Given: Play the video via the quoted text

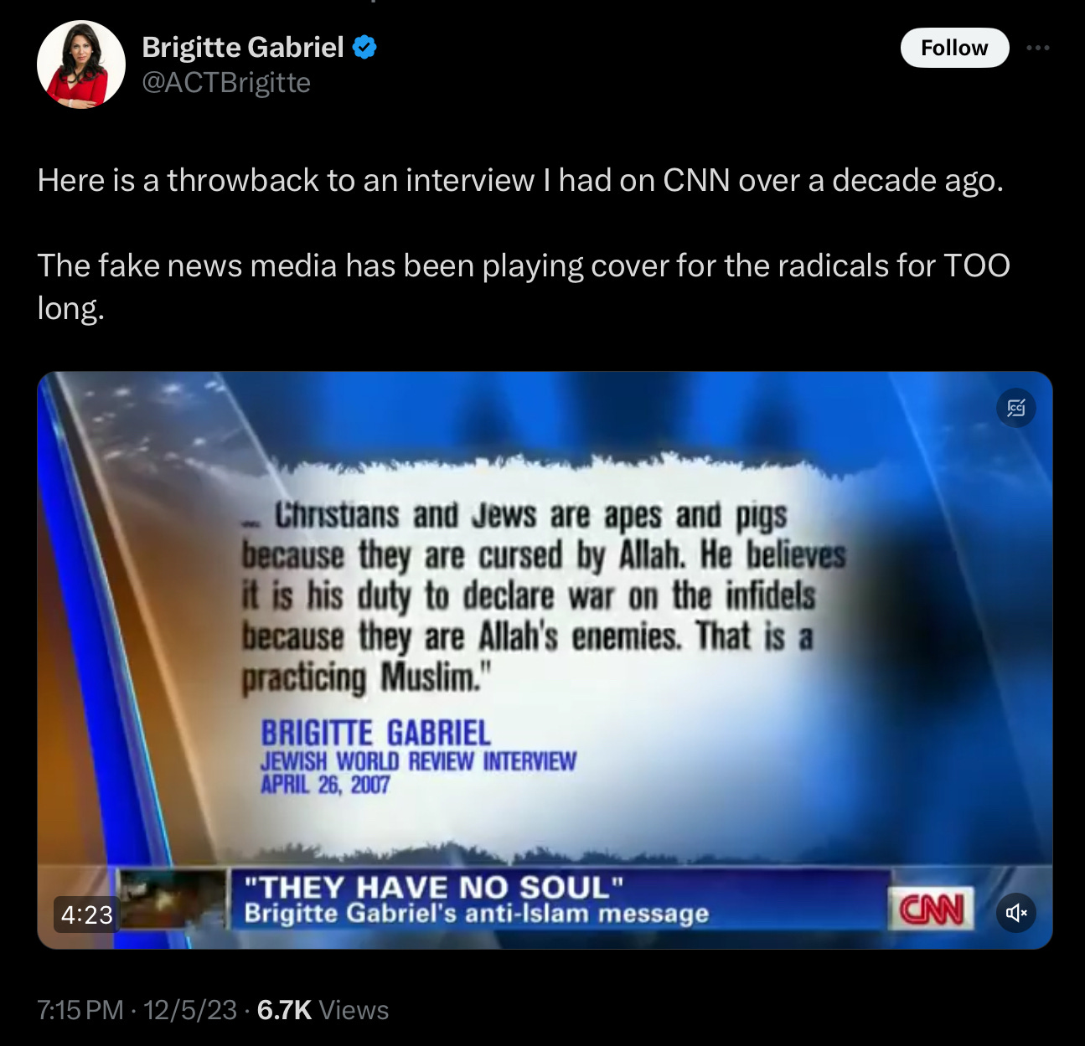Looking at the screenshot, I should click(x=544, y=596).
